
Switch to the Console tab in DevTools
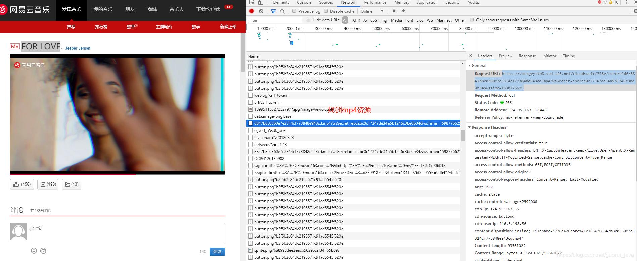pyautogui.click(x=304, y=2)
